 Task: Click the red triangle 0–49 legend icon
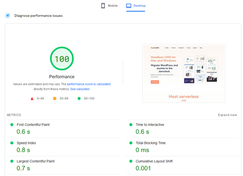pos(32,99)
